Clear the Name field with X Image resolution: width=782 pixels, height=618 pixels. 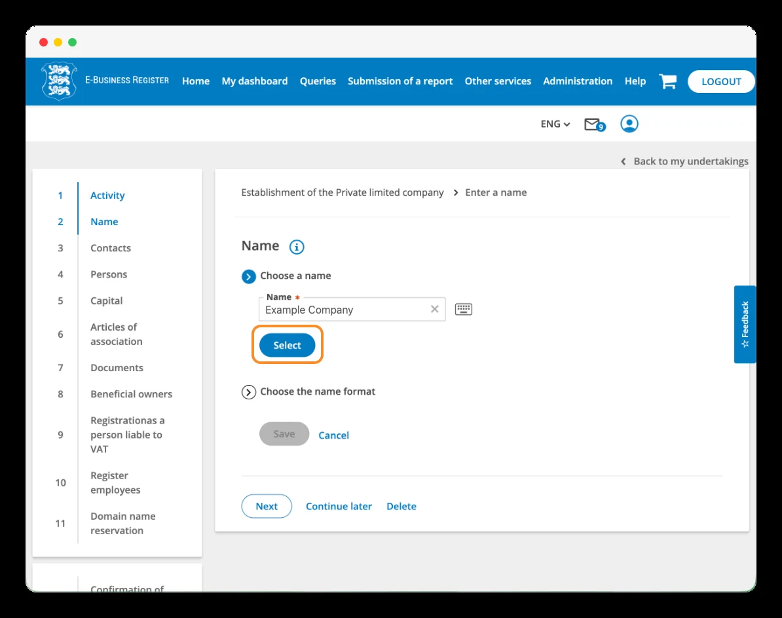click(434, 309)
